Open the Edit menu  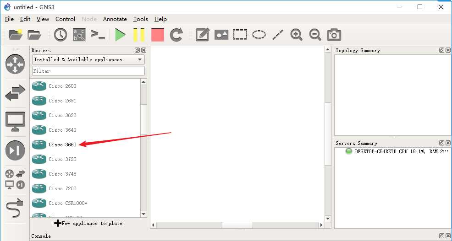coord(25,19)
